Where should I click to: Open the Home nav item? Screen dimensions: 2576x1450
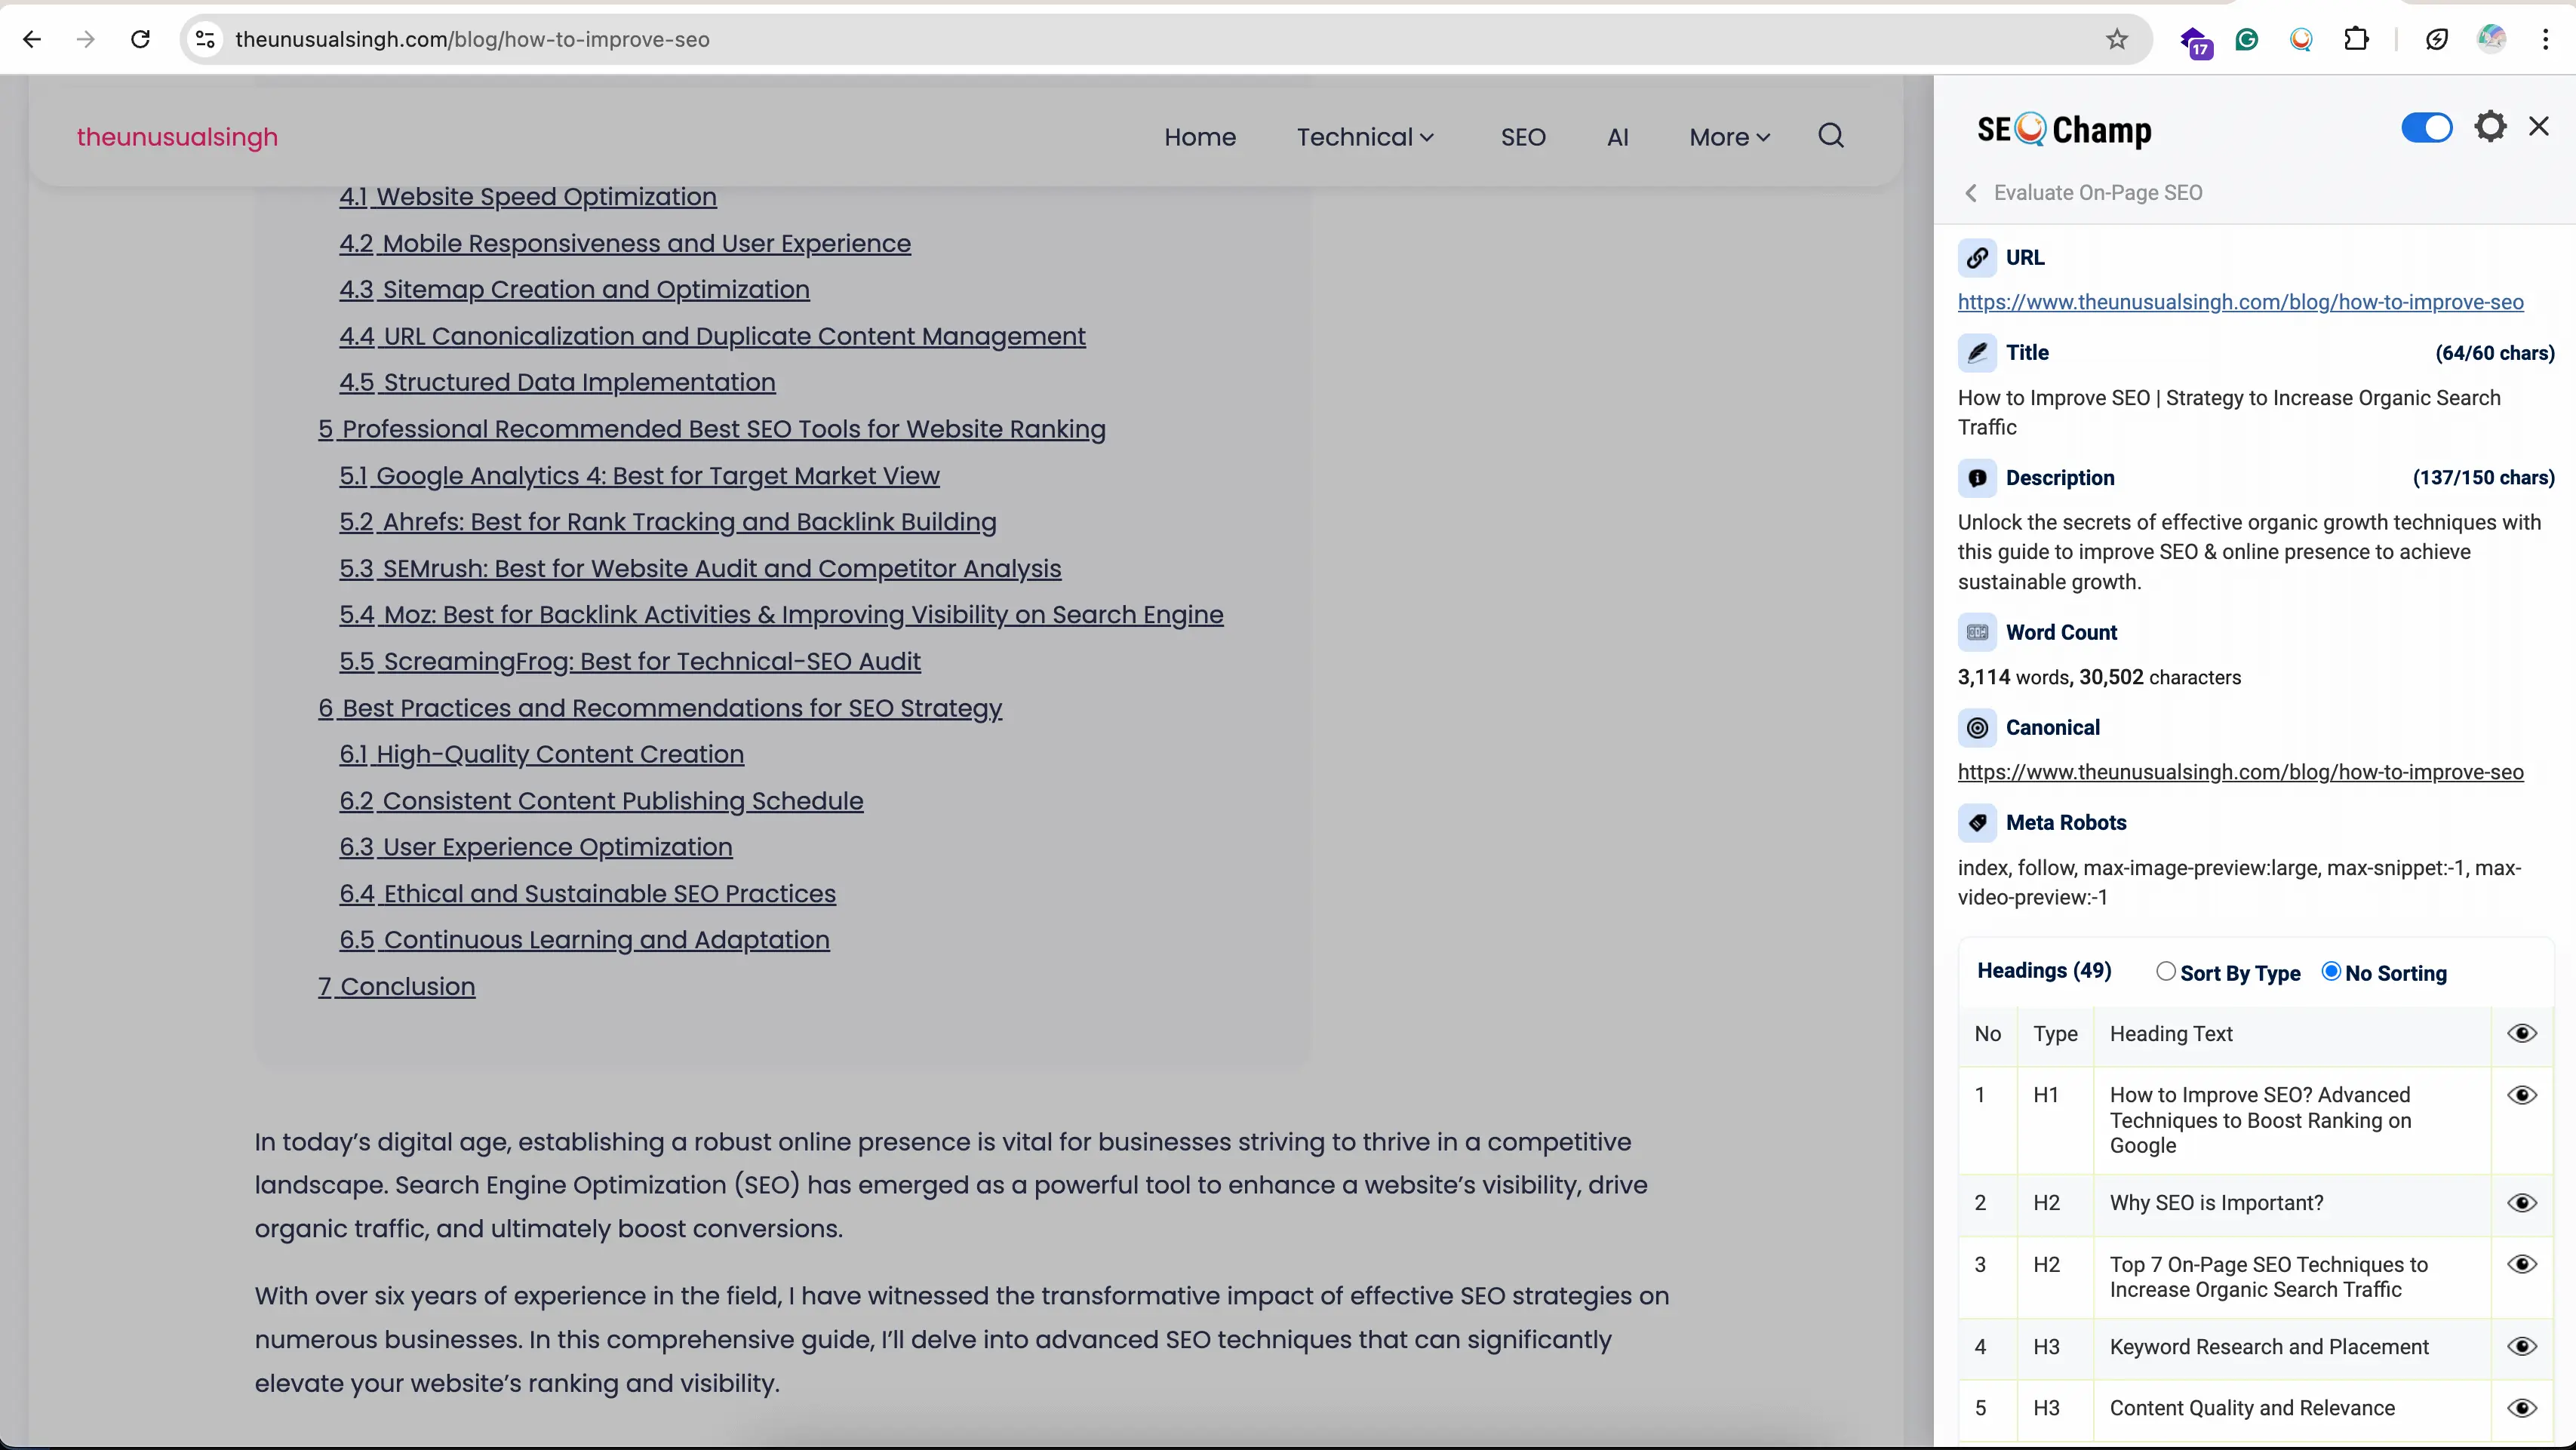point(1199,137)
